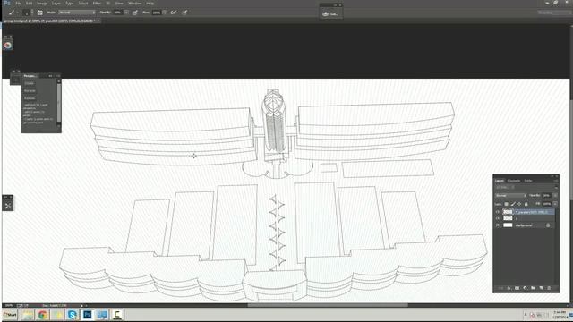This screenshot has height=322, width=573.
Task: Toggle lock image pixels brush icon
Action: pos(513,204)
